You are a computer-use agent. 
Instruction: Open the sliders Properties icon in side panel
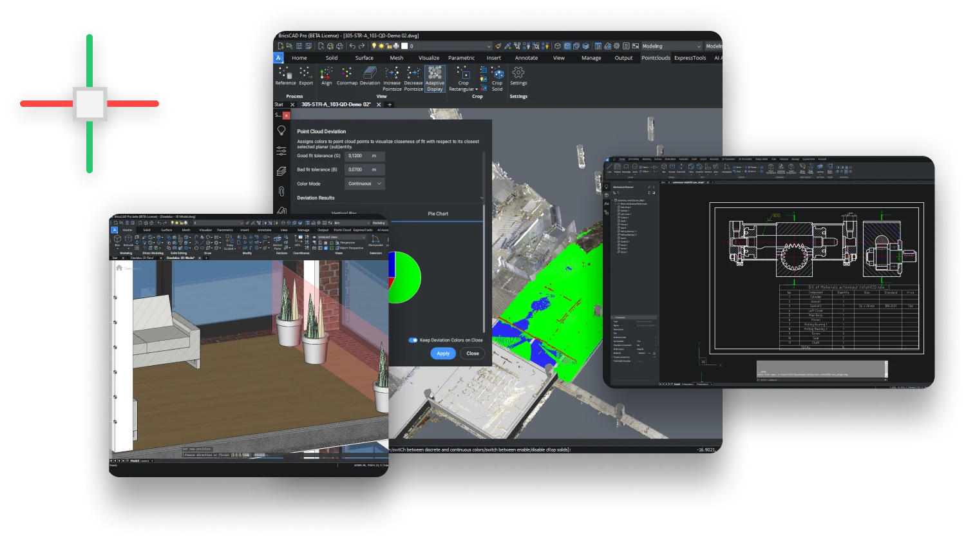coord(281,151)
